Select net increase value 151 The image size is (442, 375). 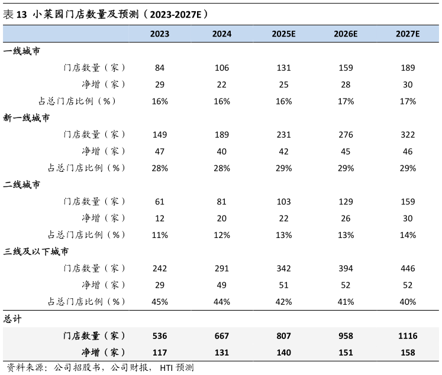click(x=346, y=353)
